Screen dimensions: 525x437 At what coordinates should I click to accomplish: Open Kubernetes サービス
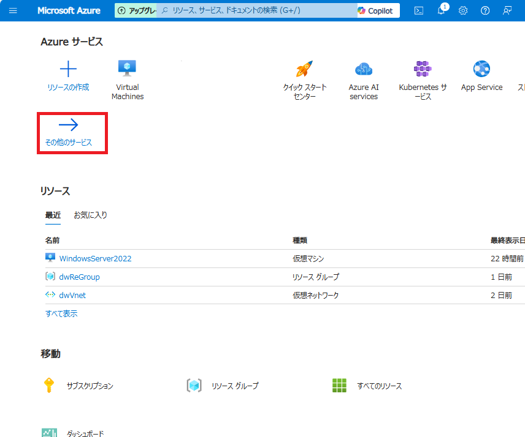pyautogui.click(x=423, y=80)
